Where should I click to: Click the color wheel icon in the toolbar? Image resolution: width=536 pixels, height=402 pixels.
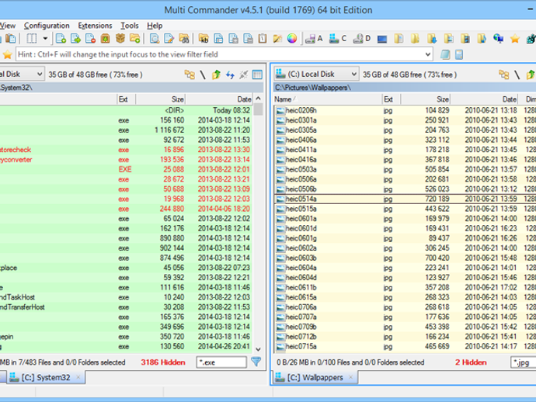pyautogui.click(x=292, y=38)
